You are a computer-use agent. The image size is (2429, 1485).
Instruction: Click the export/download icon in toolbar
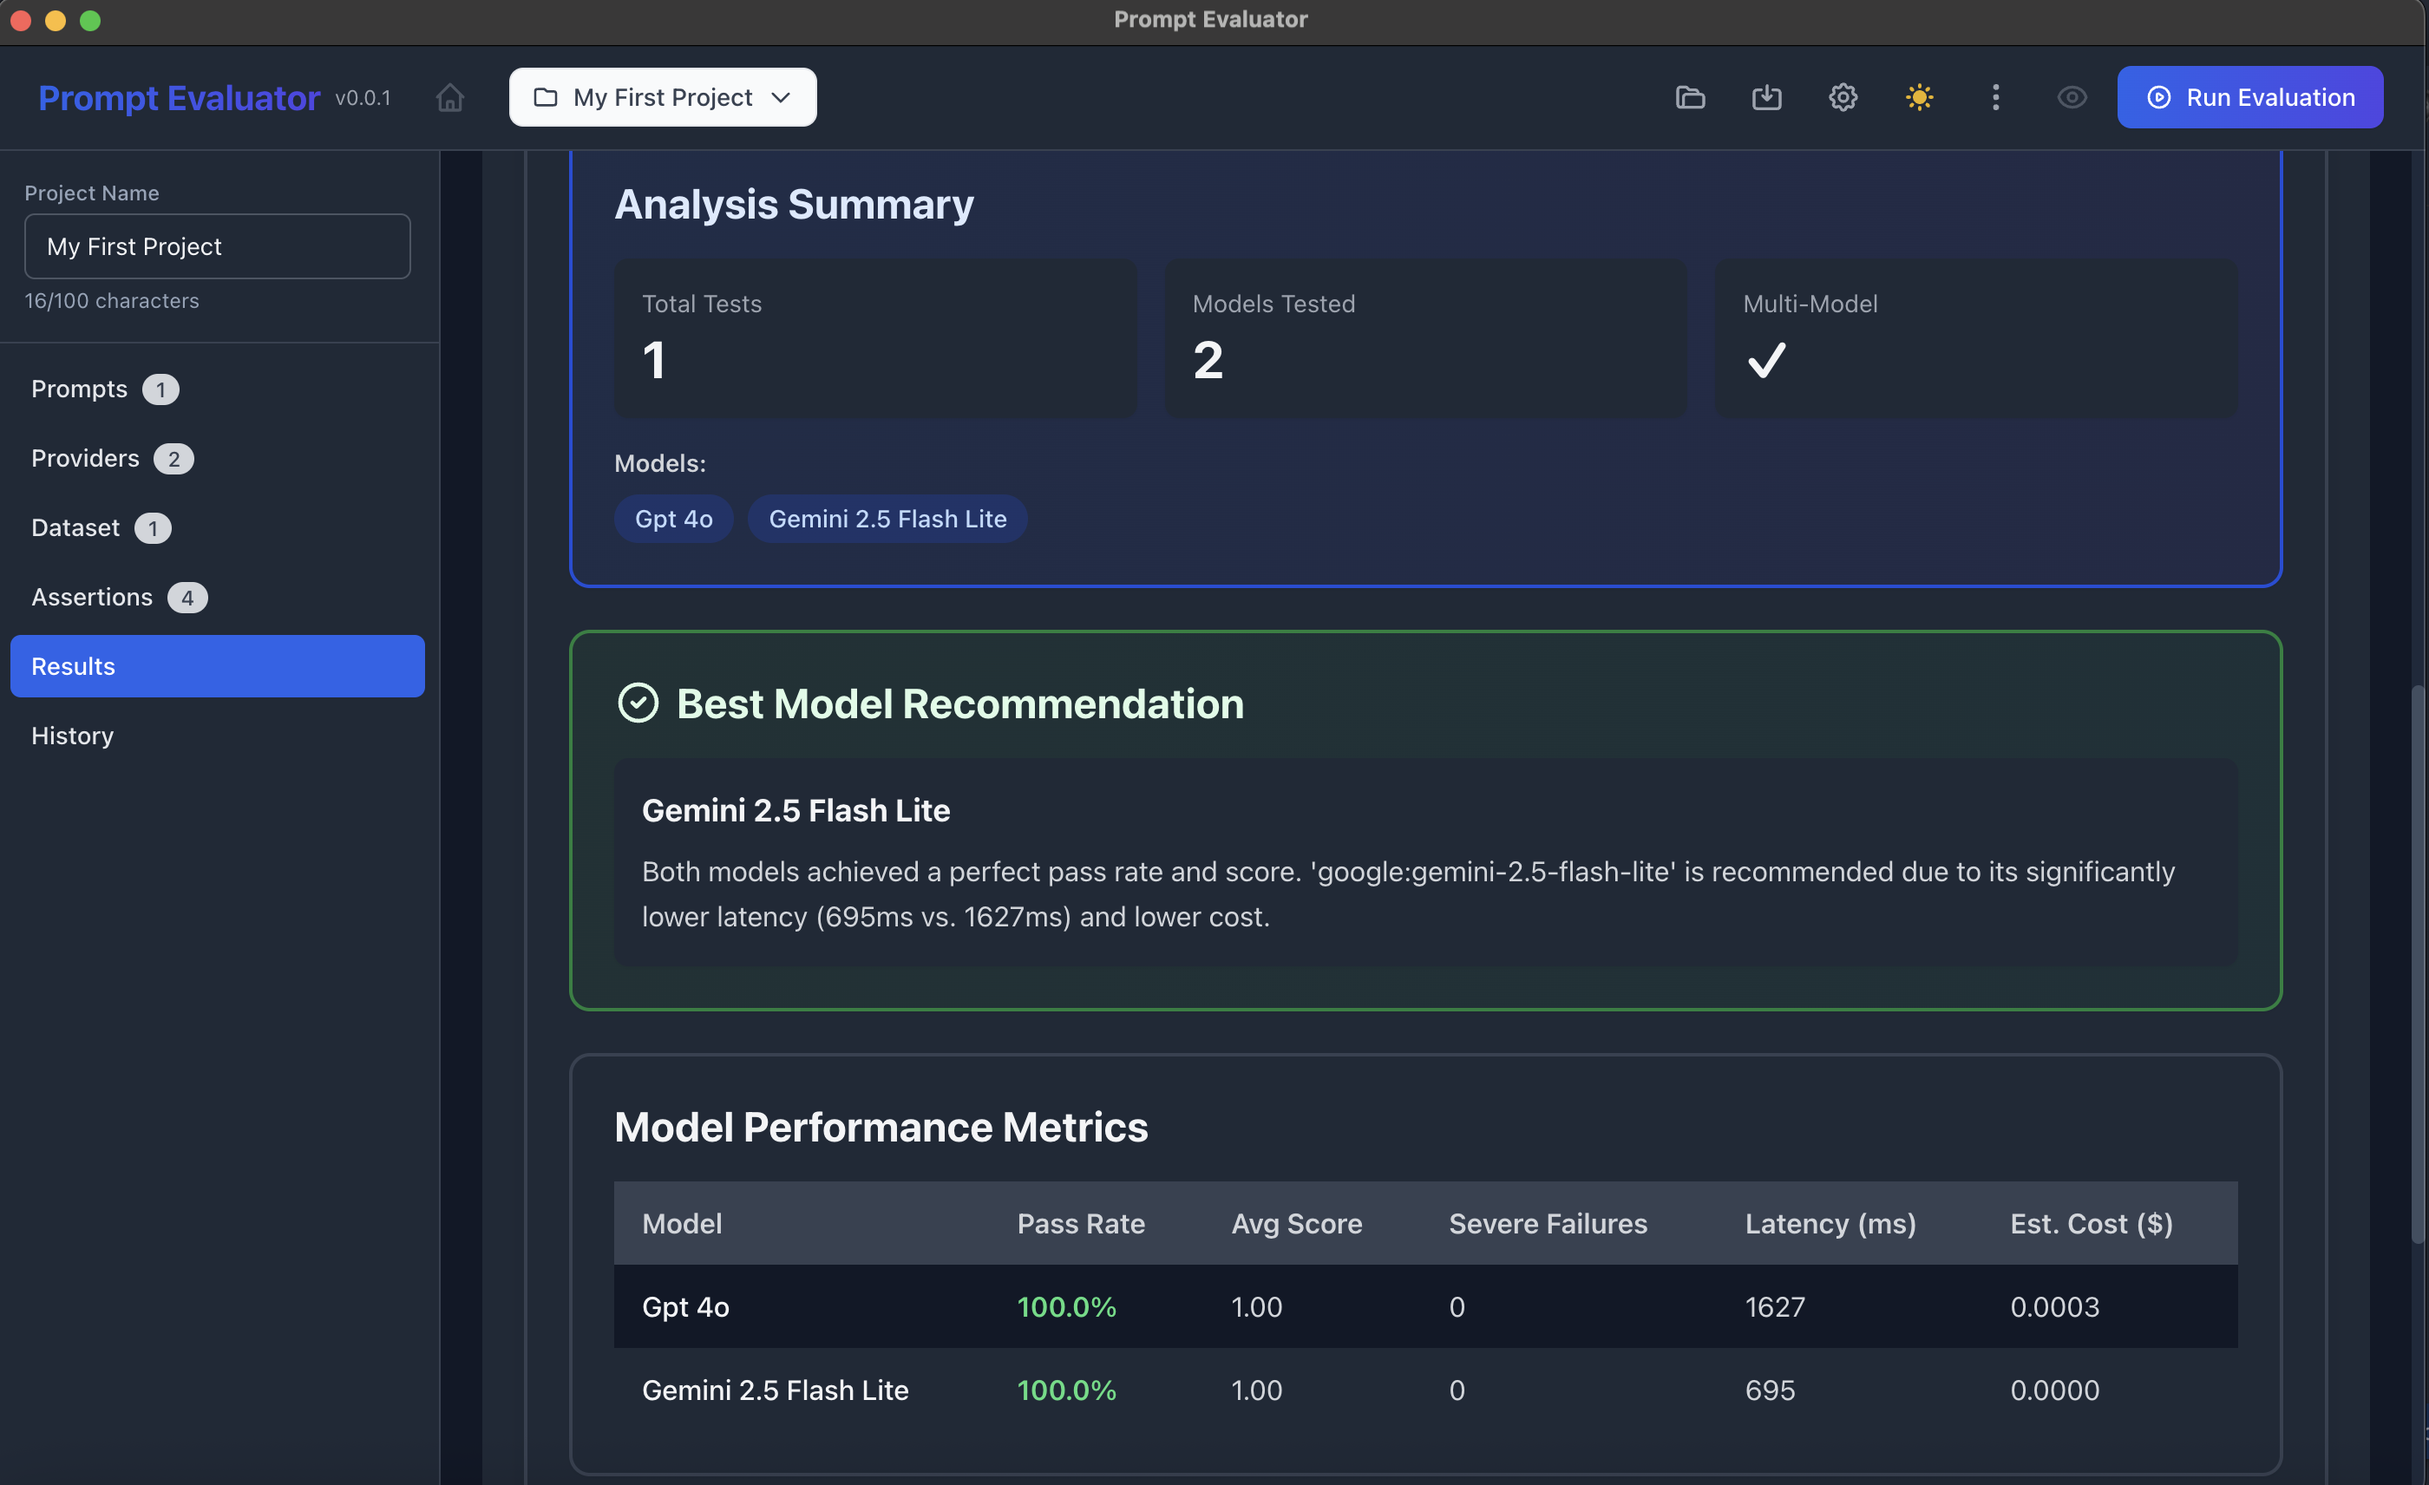pyautogui.click(x=1766, y=96)
